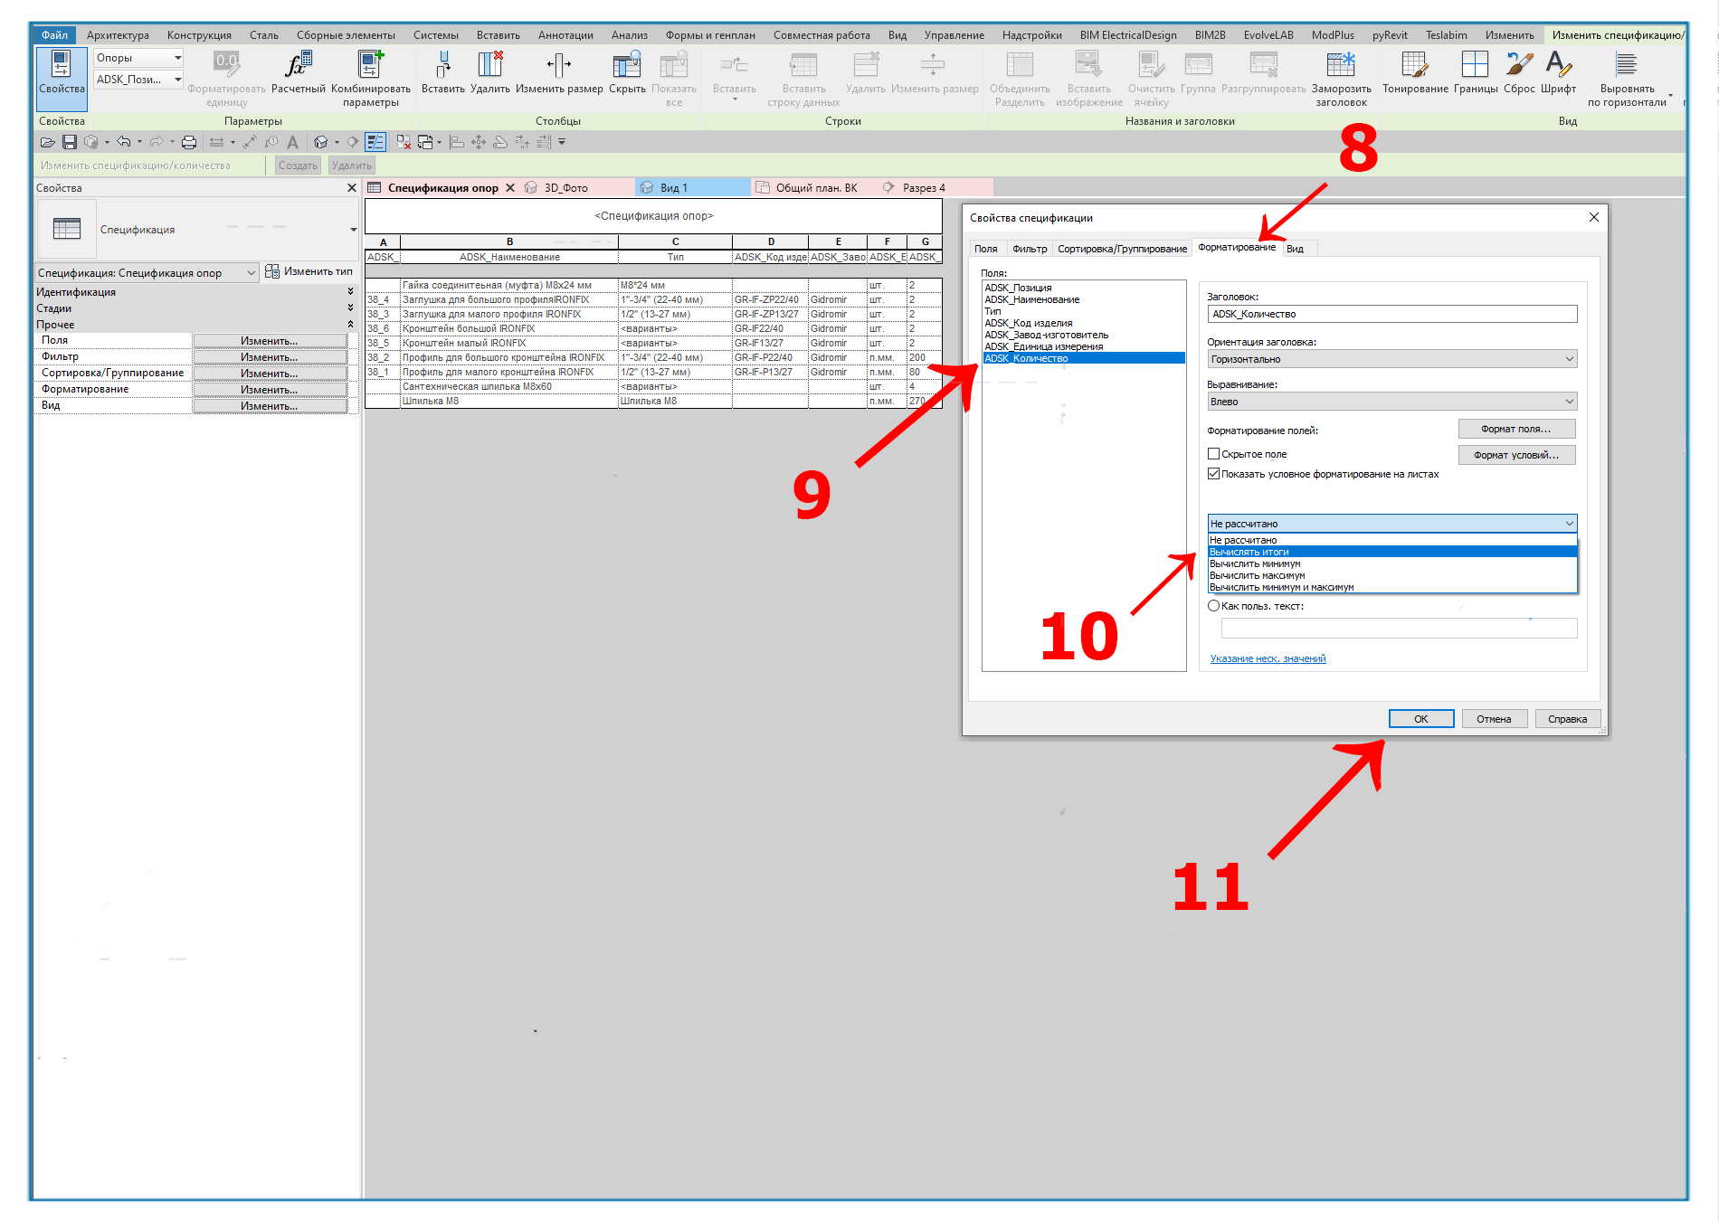Click the Скрыть columns icon
This screenshot has height=1221, width=1719.
coord(627,72)
